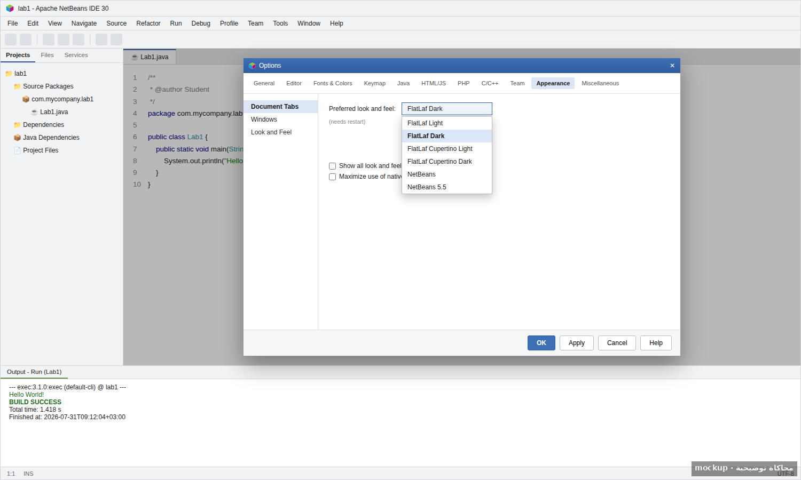The height and width of the screenshot is (480, 801).
Task: Select FlatLaf Dark in the dropdown list
Action: pos(447,136)
